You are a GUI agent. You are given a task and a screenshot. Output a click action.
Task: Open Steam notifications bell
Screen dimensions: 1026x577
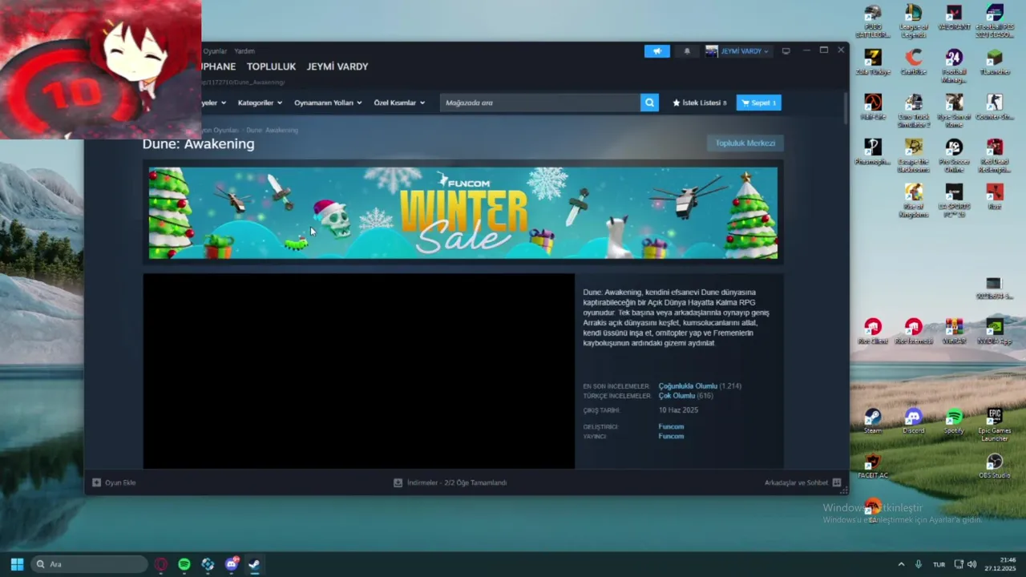[x=687, y=51]
